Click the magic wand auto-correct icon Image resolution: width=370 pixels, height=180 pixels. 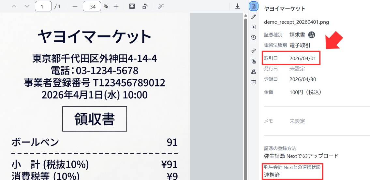coord(161,7)
